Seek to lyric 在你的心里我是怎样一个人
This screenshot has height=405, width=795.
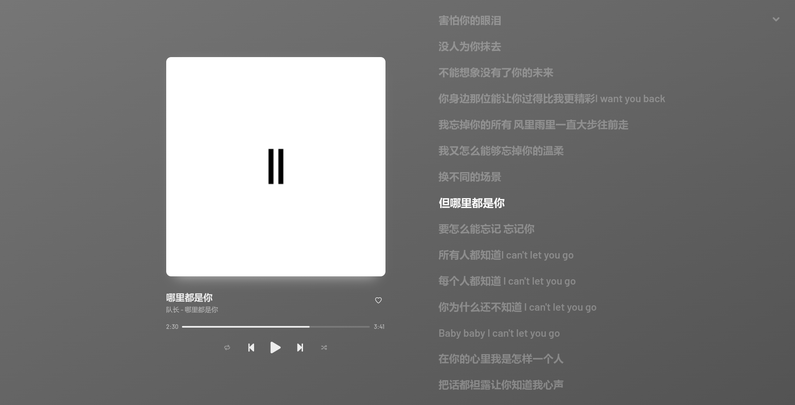click(501, 359)
